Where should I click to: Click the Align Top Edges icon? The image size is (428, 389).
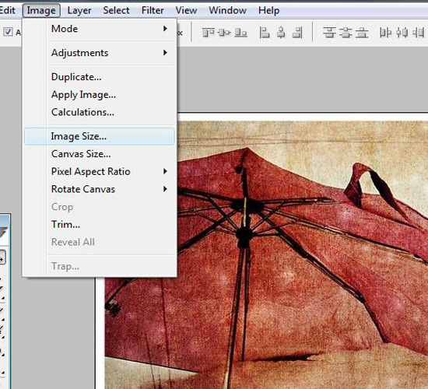click(x=208, y=33)
